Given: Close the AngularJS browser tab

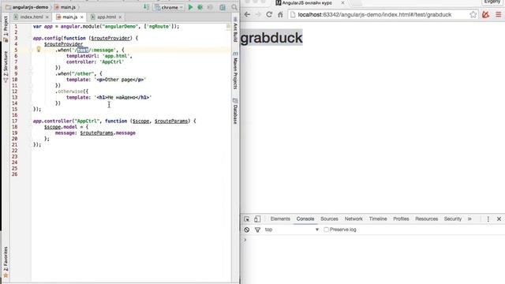Looking at the screenshot, I should [342, 2].
